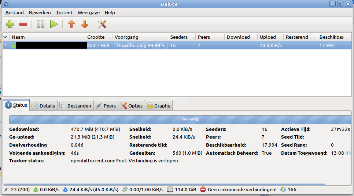Click the large 99.99% progress bar in Status
The image size is (354, 196).
click(x=180, y=120)
